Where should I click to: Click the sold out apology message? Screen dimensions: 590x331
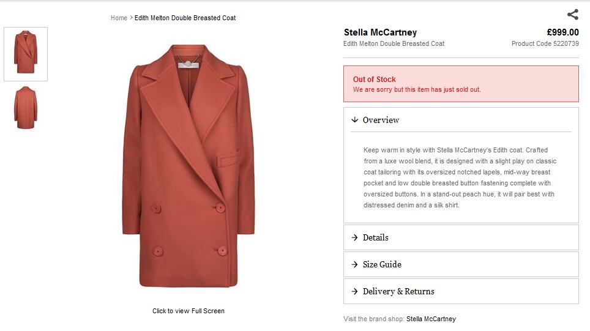click(x=417, y=90)
